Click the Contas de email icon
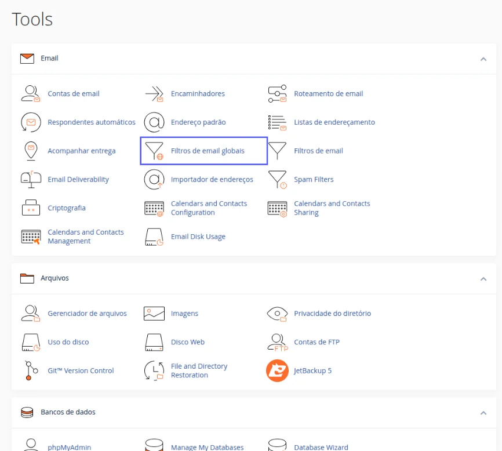This screenshot has height=451, width=502. point(31,93)
